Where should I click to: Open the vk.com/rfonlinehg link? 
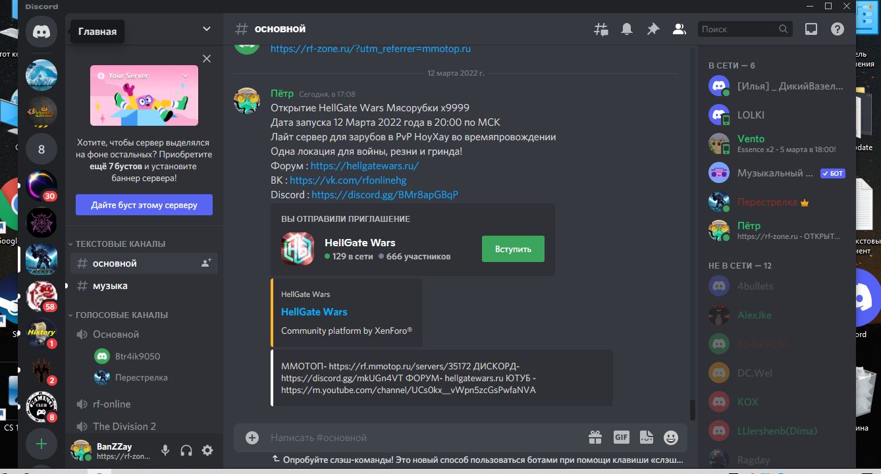pos(348,180)
